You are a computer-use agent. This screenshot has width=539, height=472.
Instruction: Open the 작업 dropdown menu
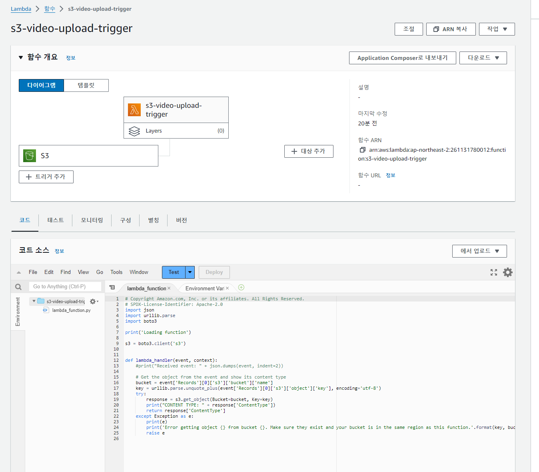[x=497, y=29]
